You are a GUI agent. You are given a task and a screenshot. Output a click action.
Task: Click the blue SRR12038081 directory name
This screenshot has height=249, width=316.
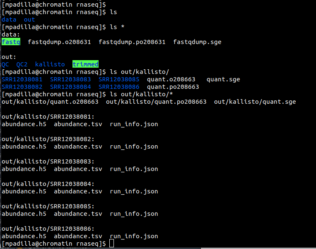coord(22,79)
